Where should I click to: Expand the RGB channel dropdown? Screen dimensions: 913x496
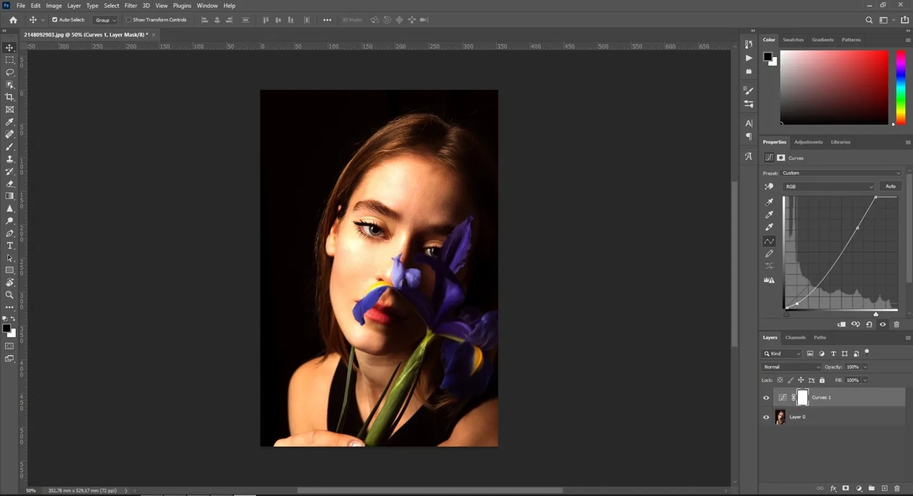828,186
